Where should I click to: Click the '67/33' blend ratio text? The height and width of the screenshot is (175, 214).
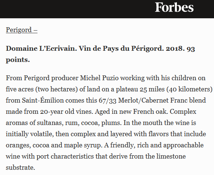click(108, 100)
